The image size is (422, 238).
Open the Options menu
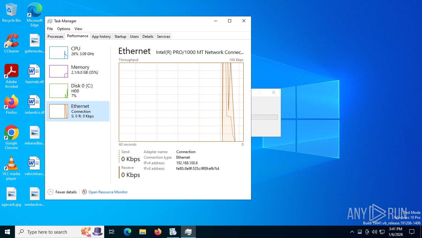(x=64, y=29)
